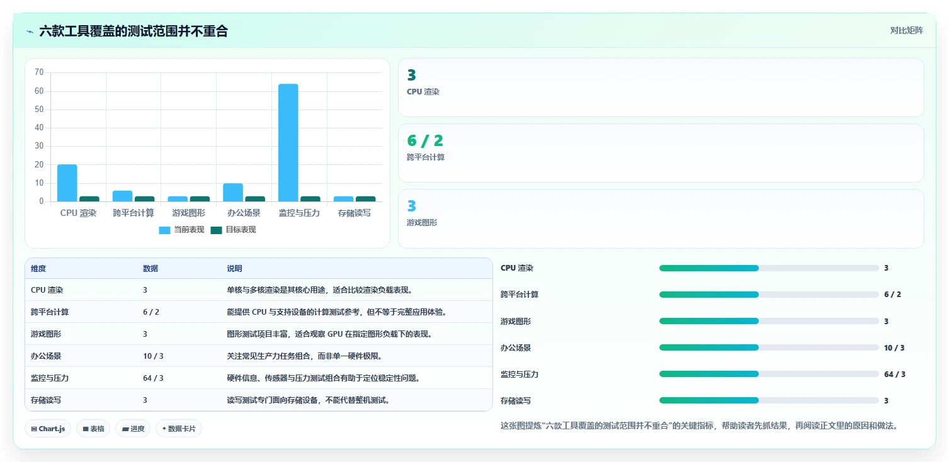Click the 10 / 3 progress value label
The image size is (949, 462).
point(895,348)
